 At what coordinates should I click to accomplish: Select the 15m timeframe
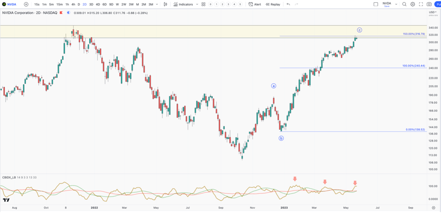[x=59, y=5]
